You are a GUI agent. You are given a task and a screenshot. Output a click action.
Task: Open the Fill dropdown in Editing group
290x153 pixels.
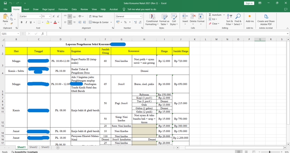213,19
